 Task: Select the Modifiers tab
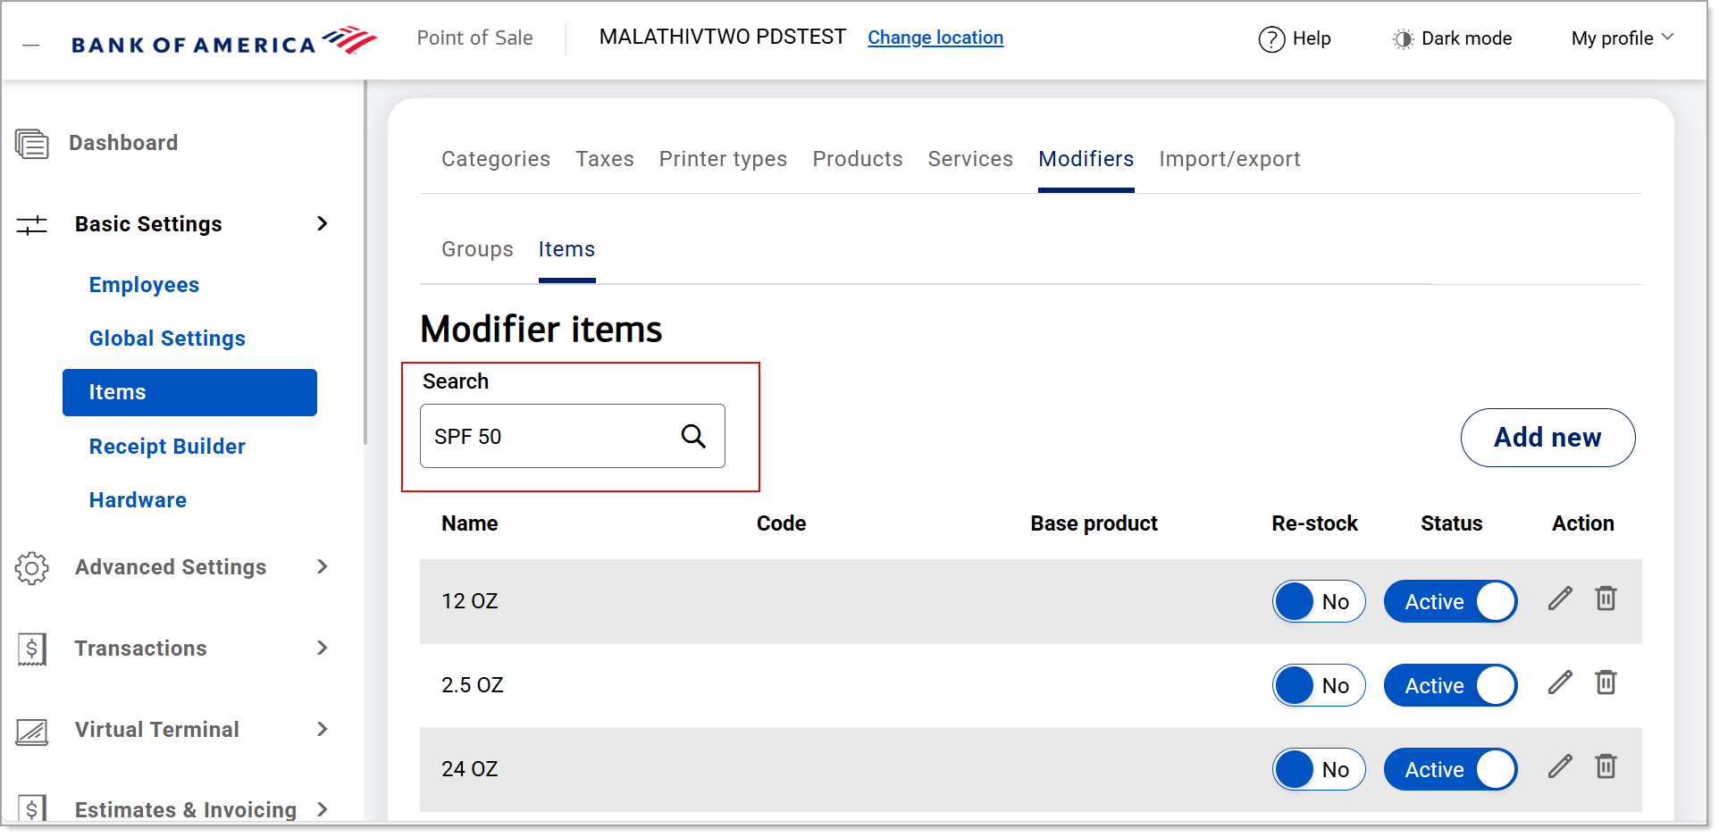[x=1086, y=160]
